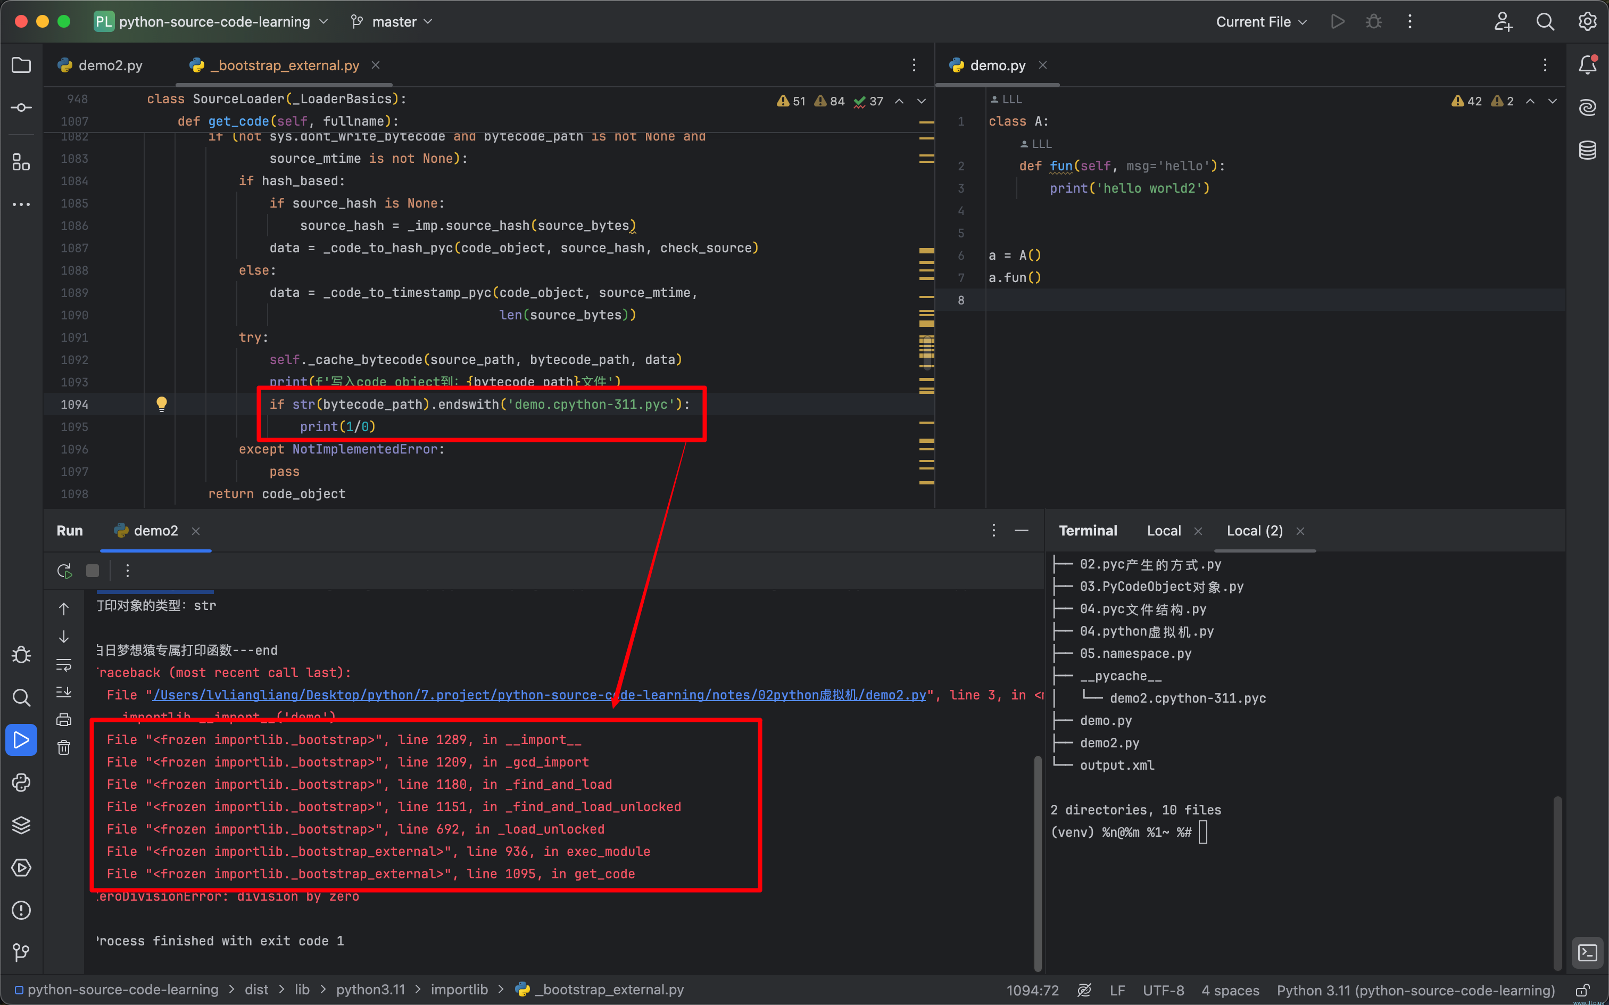Open the master branch dropdown
This screenshot has height=1005, width=1609.
point(392,21)
